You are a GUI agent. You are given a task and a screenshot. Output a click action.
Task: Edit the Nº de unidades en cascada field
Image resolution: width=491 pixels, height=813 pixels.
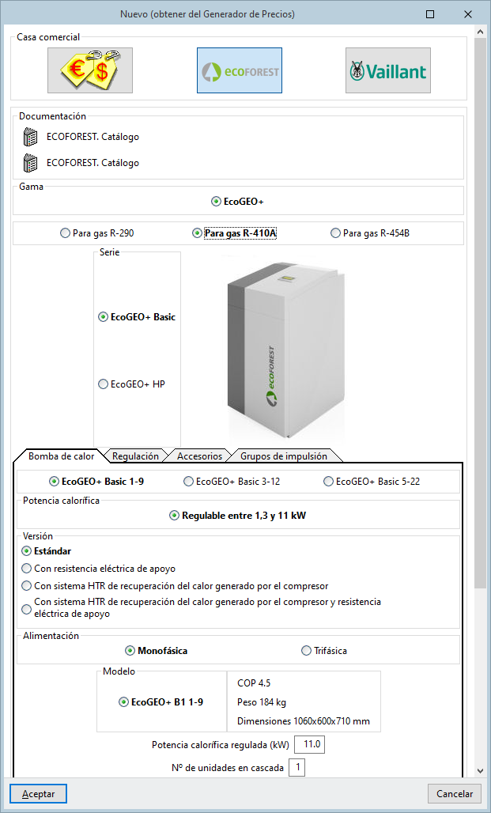[297, 767]
